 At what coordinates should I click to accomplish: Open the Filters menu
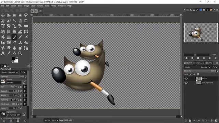click(x=53, y=6)
